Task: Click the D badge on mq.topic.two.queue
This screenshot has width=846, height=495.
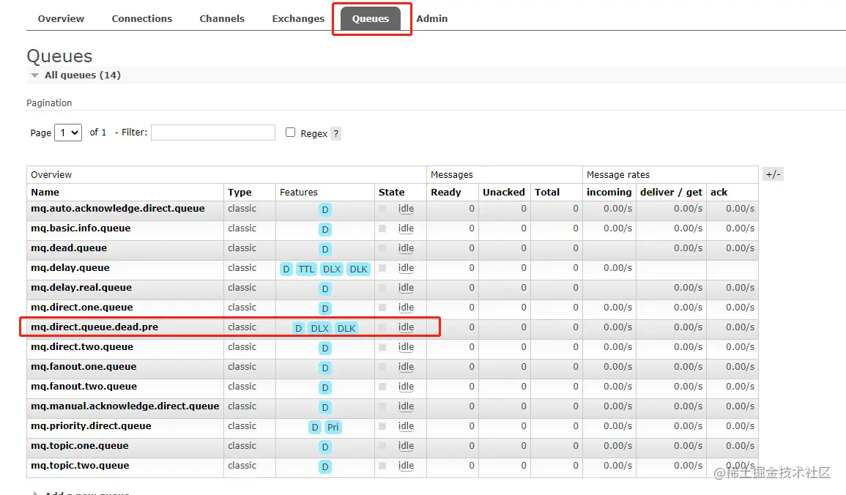Action: 324,467
